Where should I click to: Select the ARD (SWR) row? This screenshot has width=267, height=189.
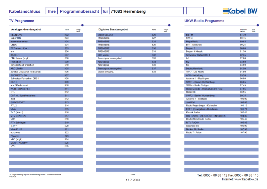[46, 68]
